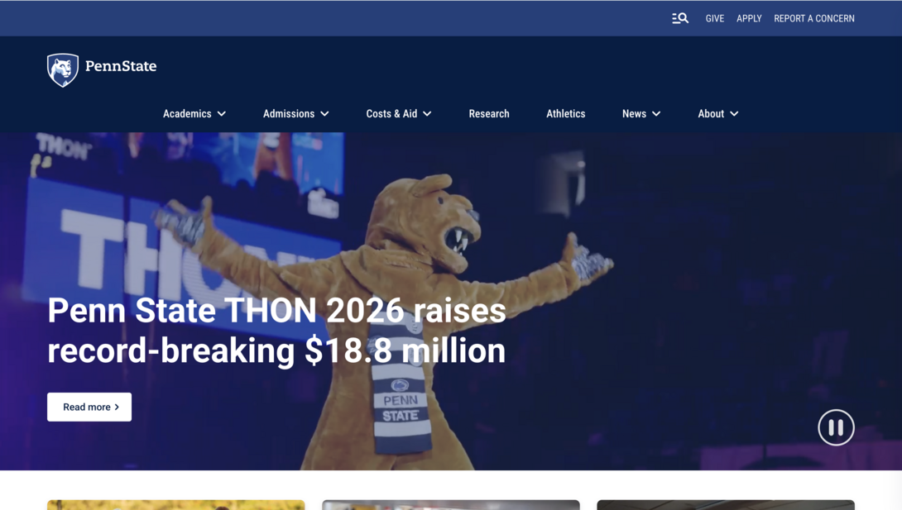This screenshot has height=510, width=902.
Task: Open the site search
Action: click(x=679, y=17)
